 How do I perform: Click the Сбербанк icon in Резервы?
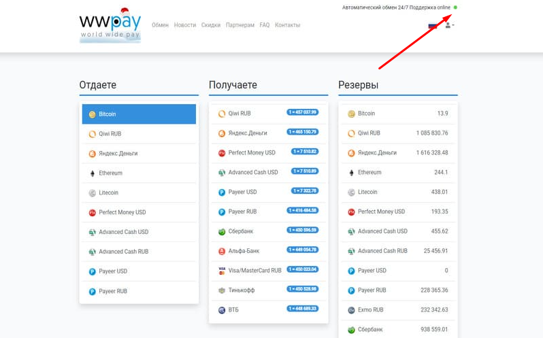351,330
